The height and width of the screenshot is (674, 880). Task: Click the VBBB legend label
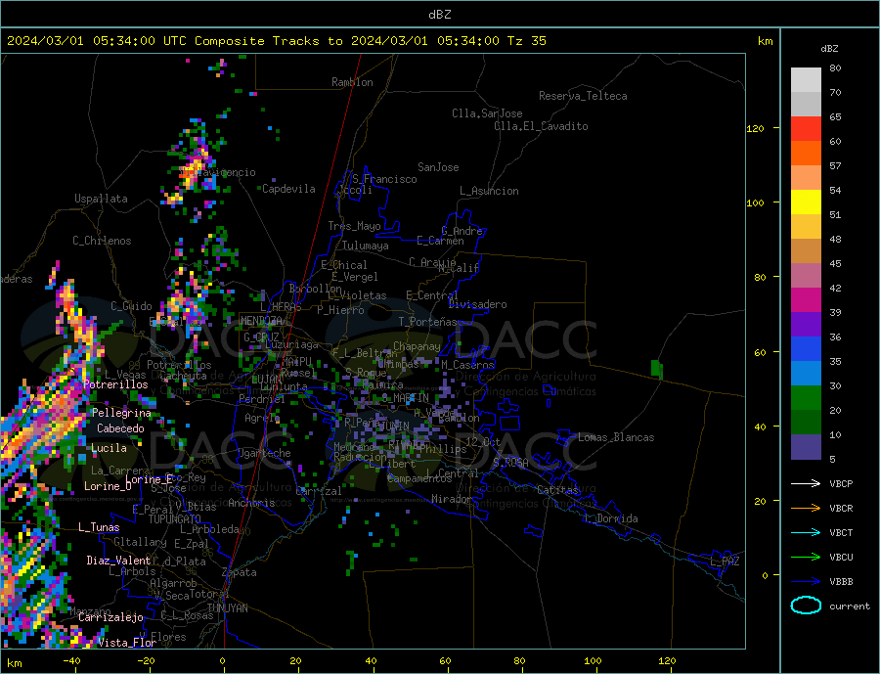pyautogui.click(x=841, y=582)
